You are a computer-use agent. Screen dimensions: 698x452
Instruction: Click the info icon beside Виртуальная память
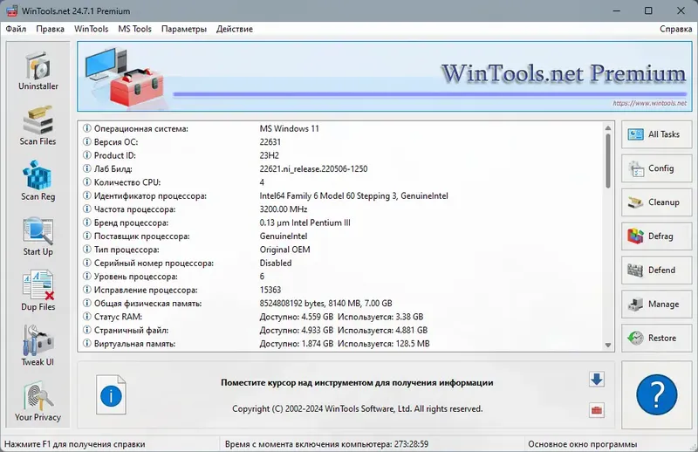tap(86, 343)
